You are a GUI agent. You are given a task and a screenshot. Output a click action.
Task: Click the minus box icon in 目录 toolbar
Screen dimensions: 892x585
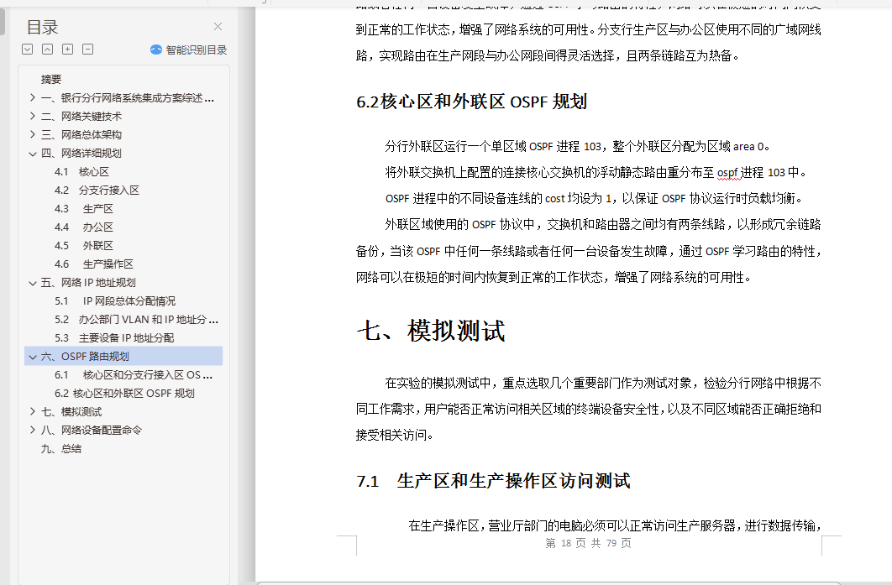point(87,50)
